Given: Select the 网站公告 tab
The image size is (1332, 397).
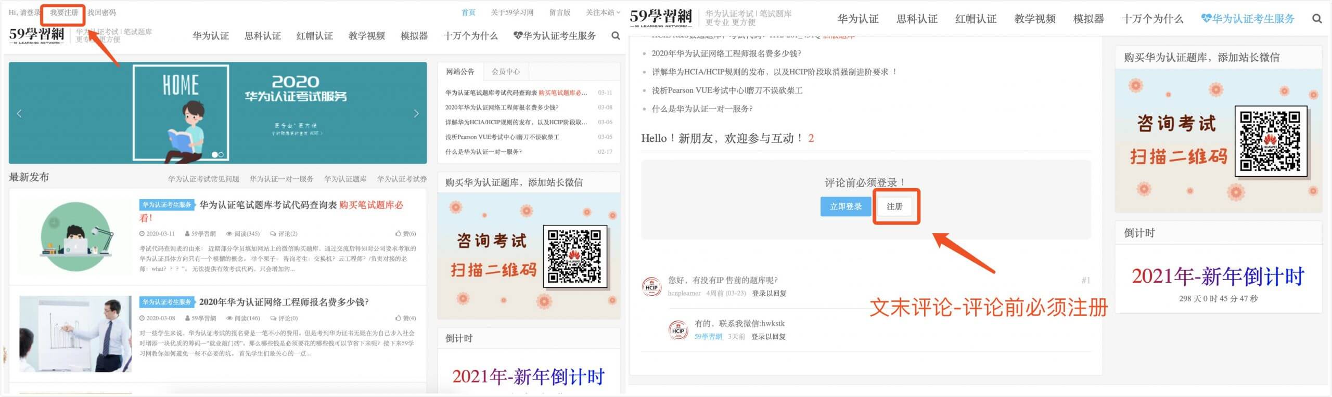Looking at the screenshot, I should (x=460, y=72).
